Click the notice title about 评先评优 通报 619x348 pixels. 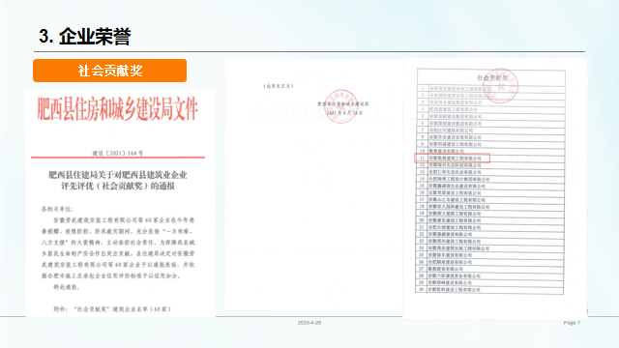coord(118,181)
